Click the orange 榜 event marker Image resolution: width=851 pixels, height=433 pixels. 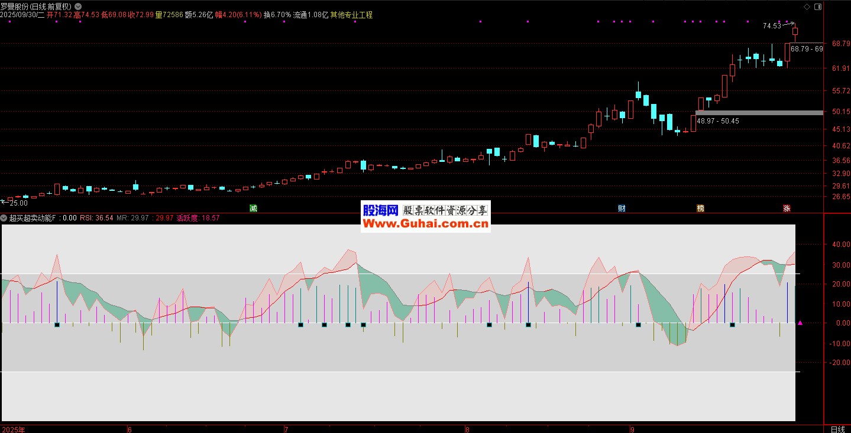pyautogui.click(x=701, y=208)
